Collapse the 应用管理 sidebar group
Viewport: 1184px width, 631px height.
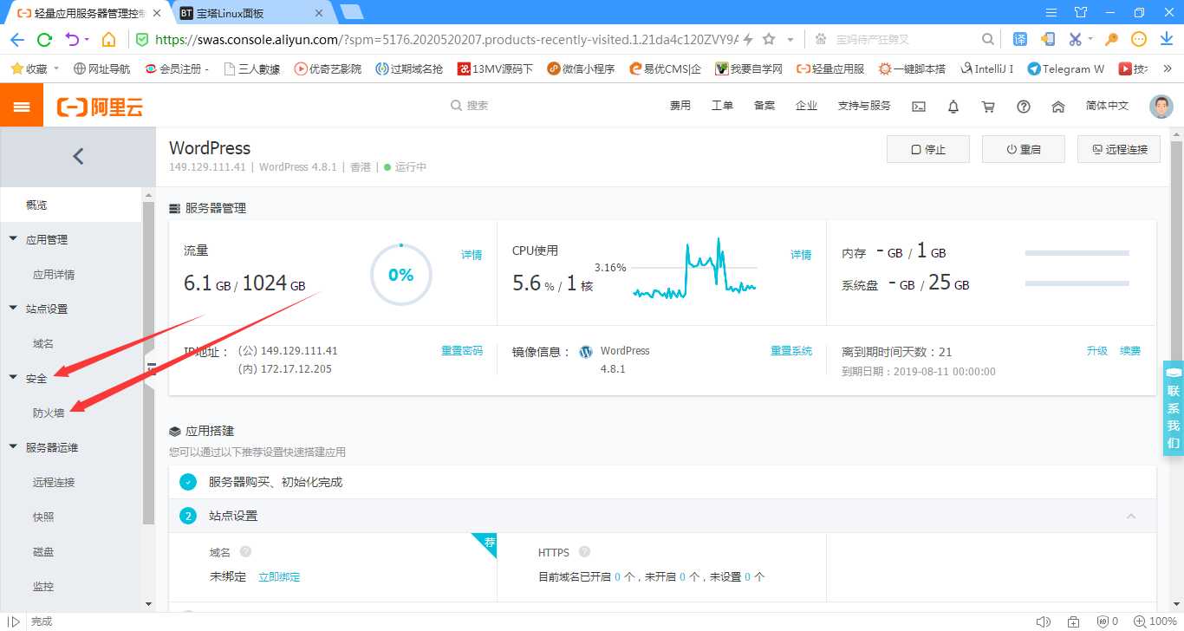(13, 239)
